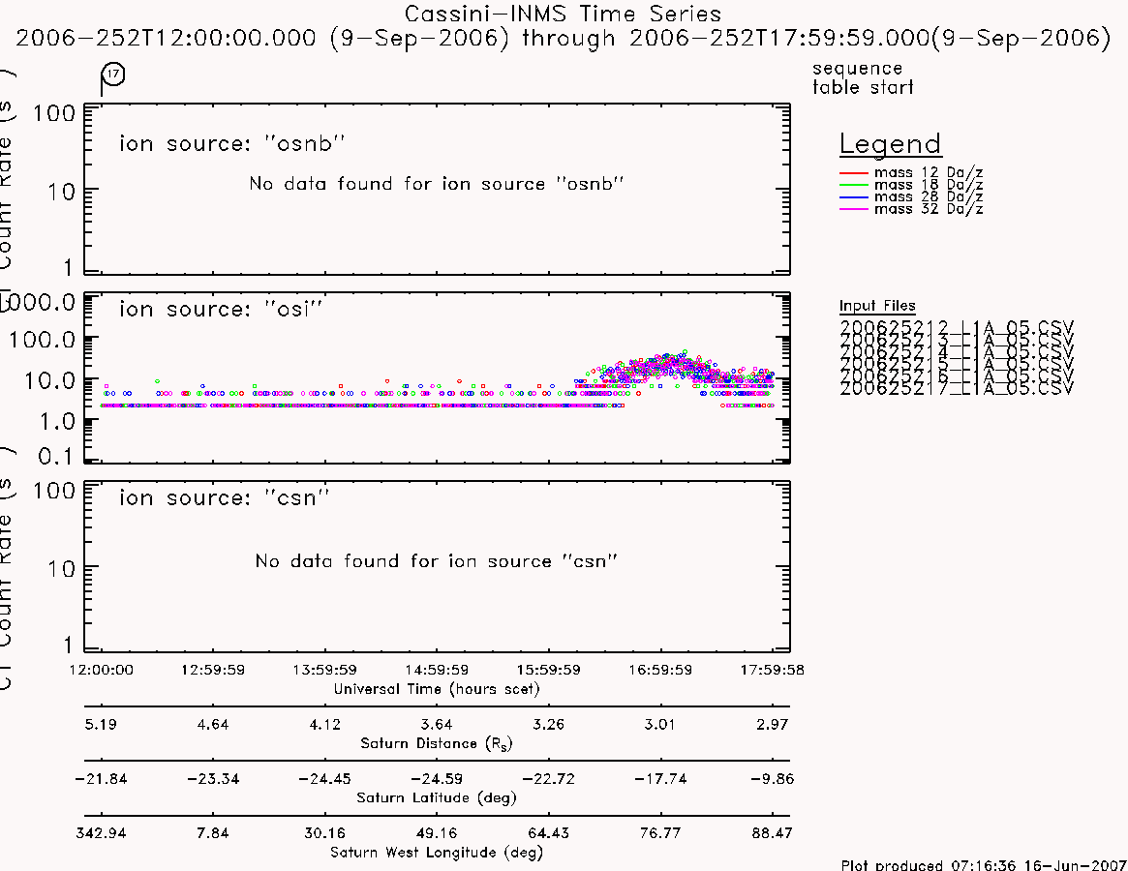This screenshot has height=871, width=1128.
Task: Click the ion source "osi" panel label
Action: point(220,310)
